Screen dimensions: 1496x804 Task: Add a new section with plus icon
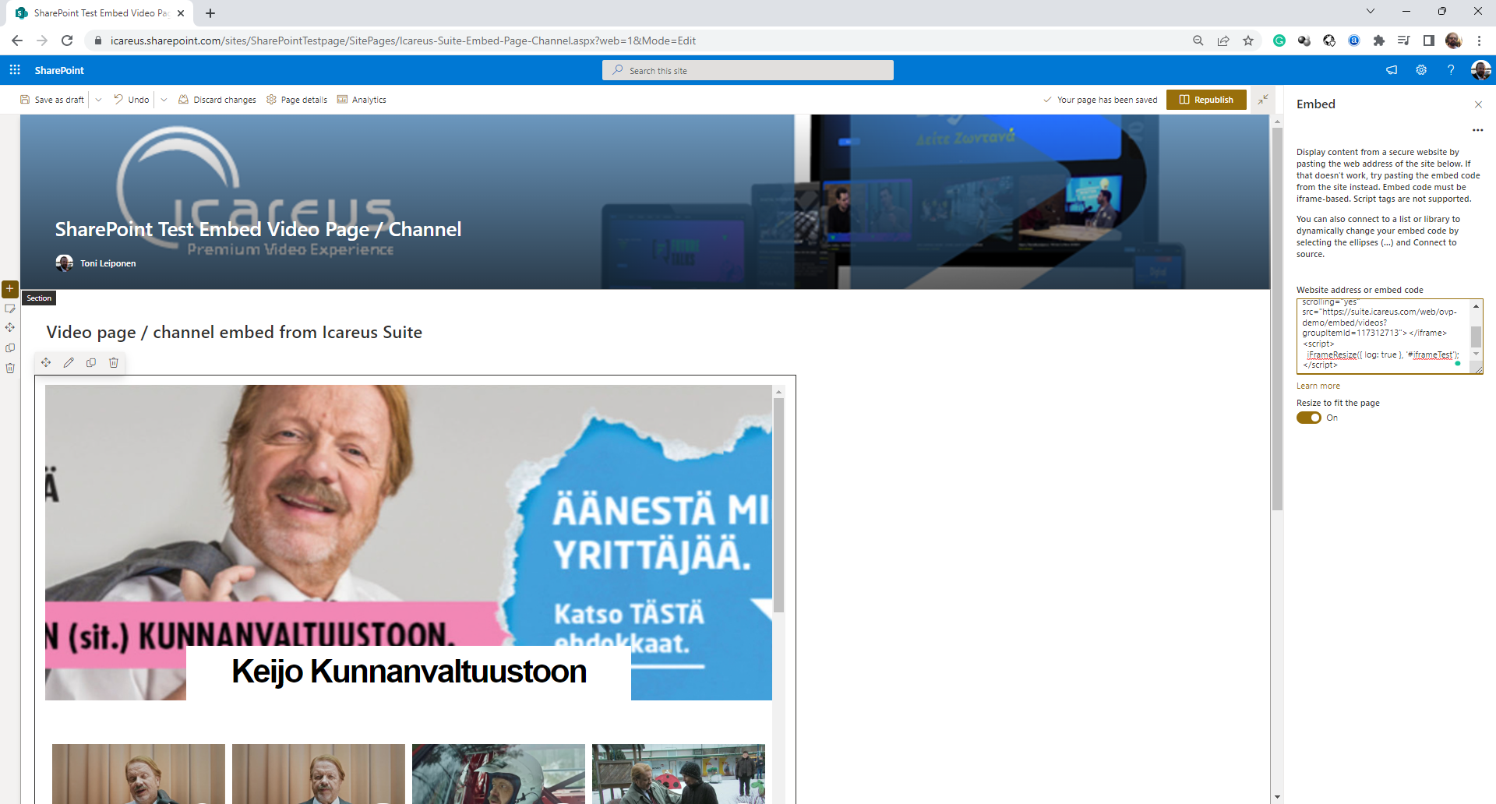click(x=10, y=289)
